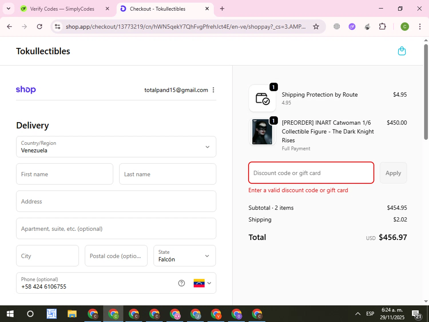Expand the Country/Region dropdown

click(116, 147)
